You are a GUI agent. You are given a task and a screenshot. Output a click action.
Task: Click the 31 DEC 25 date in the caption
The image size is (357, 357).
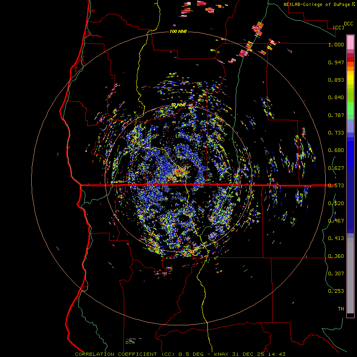click(248, 354)
